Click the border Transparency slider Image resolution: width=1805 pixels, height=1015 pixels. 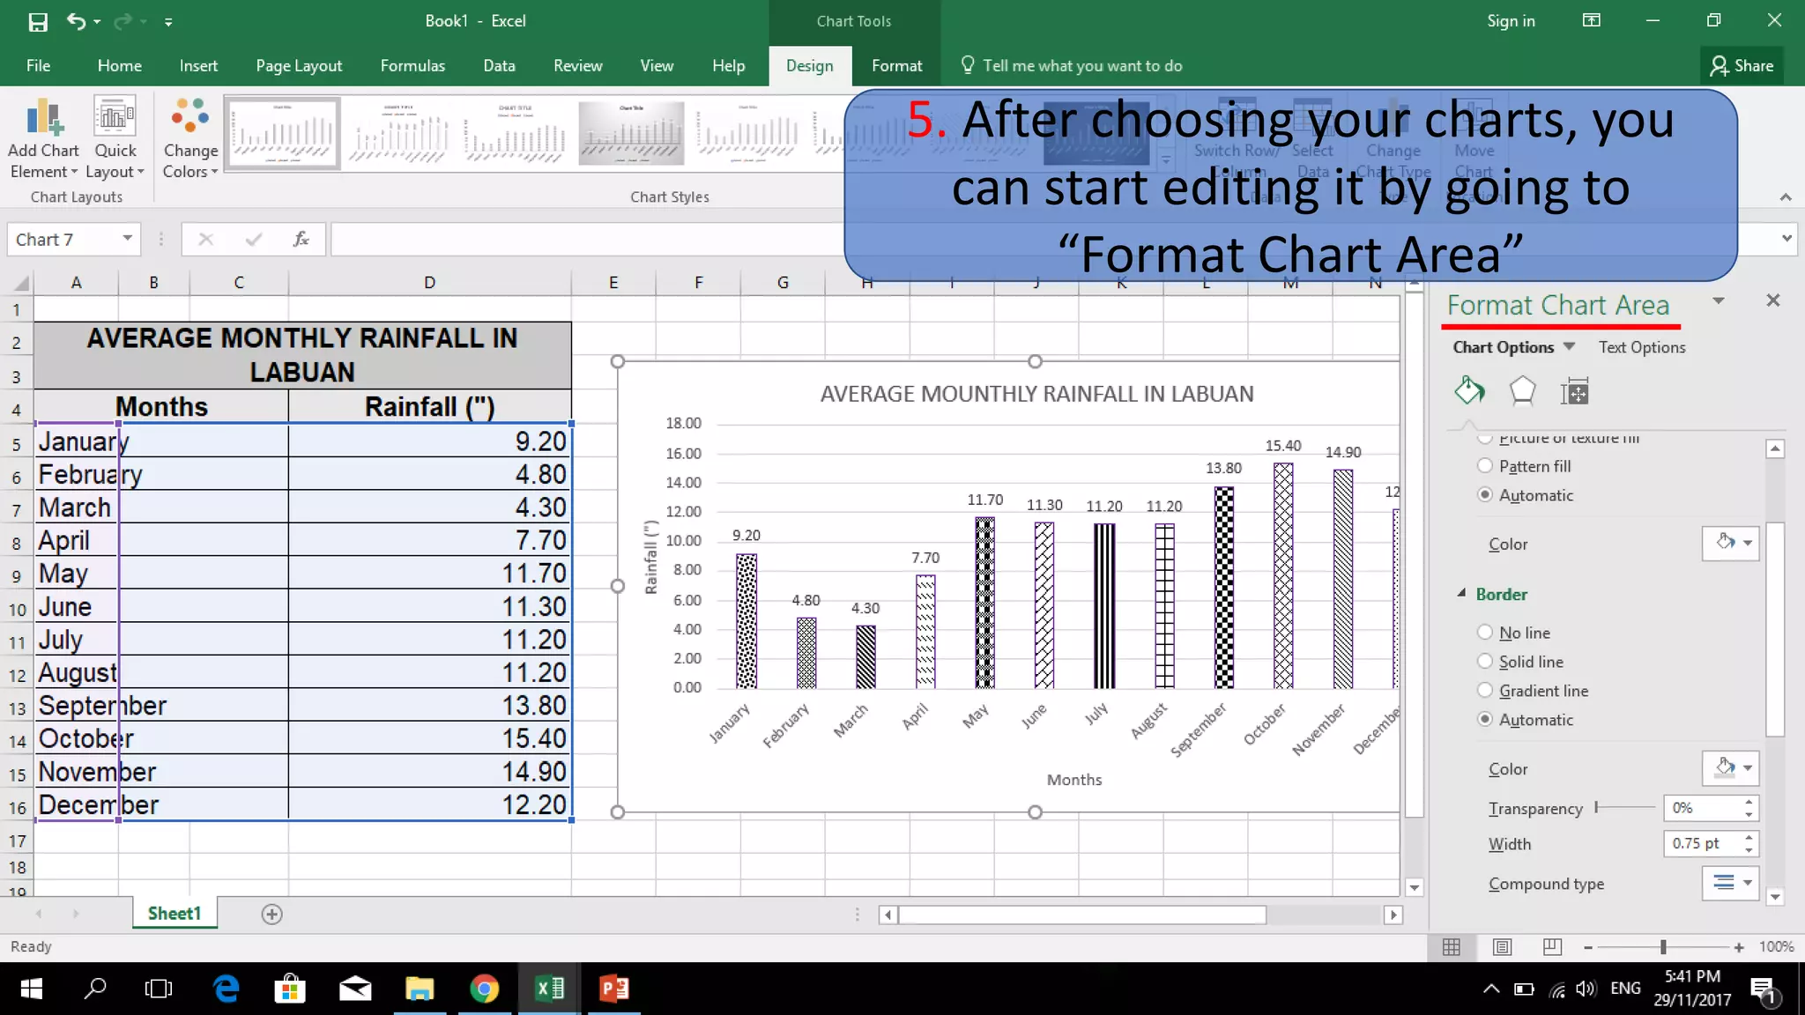pos(1624,807)
